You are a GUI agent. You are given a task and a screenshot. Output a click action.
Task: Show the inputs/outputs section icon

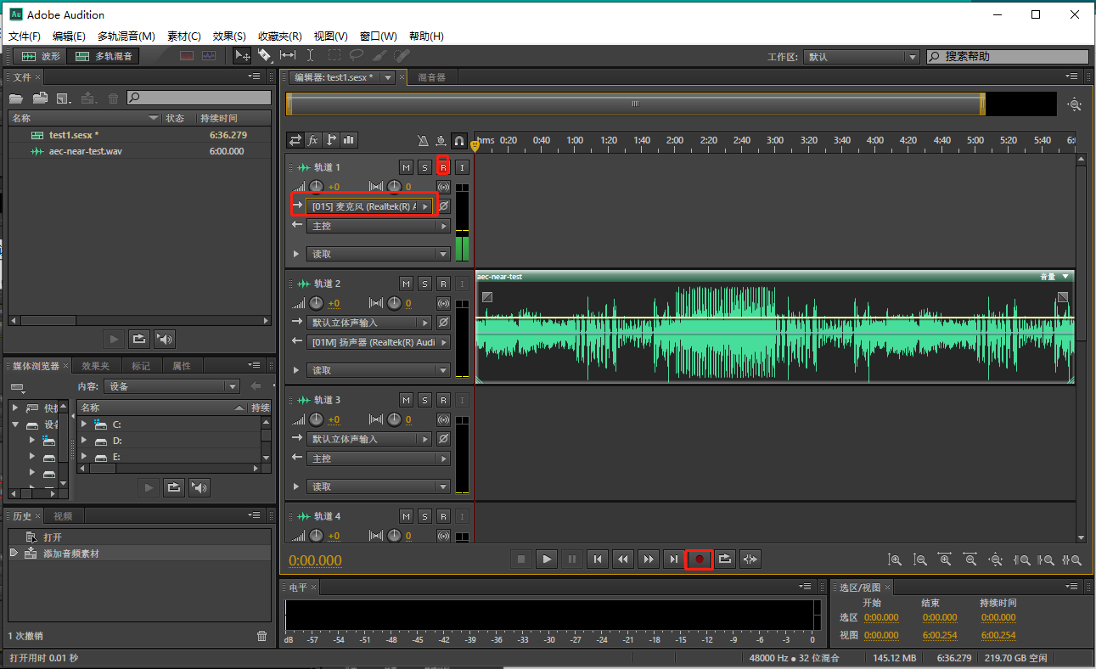tap(295, 140)
